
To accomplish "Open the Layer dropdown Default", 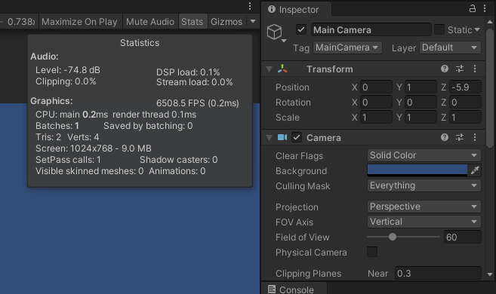I will (x=450, y=47).
